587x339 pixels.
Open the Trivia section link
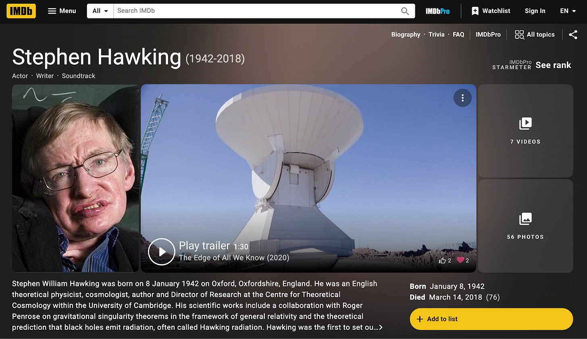[436, 35]
